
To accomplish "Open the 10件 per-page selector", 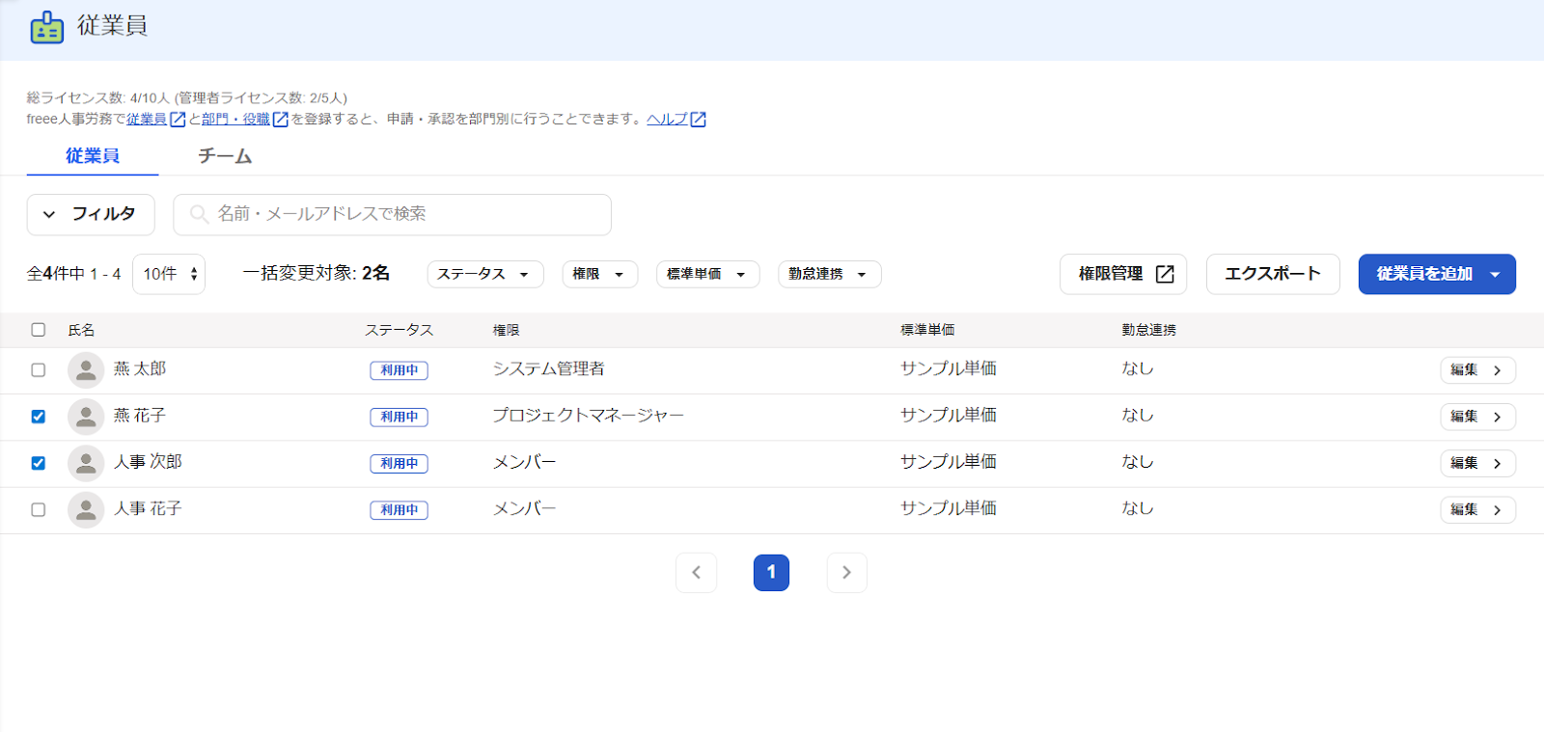I will [169, 274].
